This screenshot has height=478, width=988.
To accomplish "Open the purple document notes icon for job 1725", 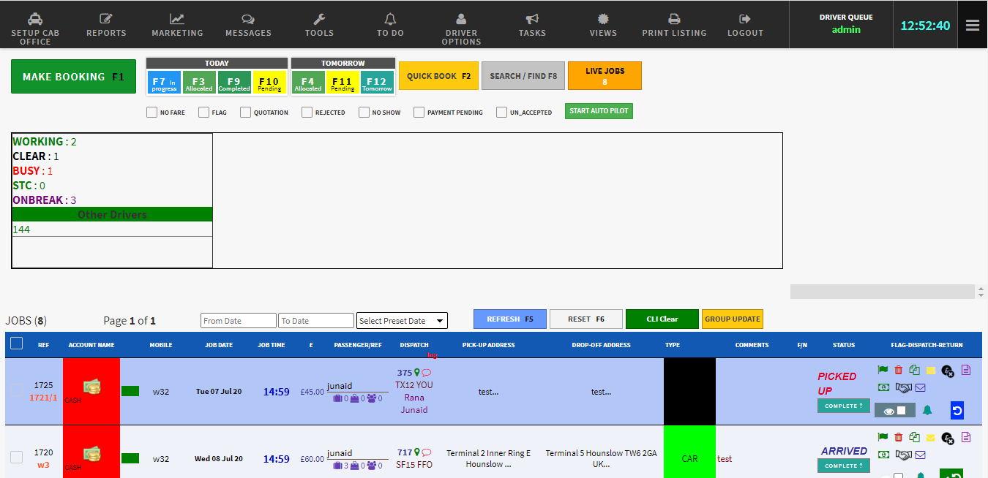I will coord(966,370).
